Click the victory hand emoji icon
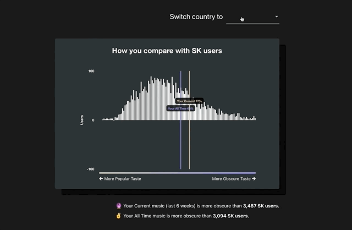This screenshot has height=230, width=352. (118, 216)
